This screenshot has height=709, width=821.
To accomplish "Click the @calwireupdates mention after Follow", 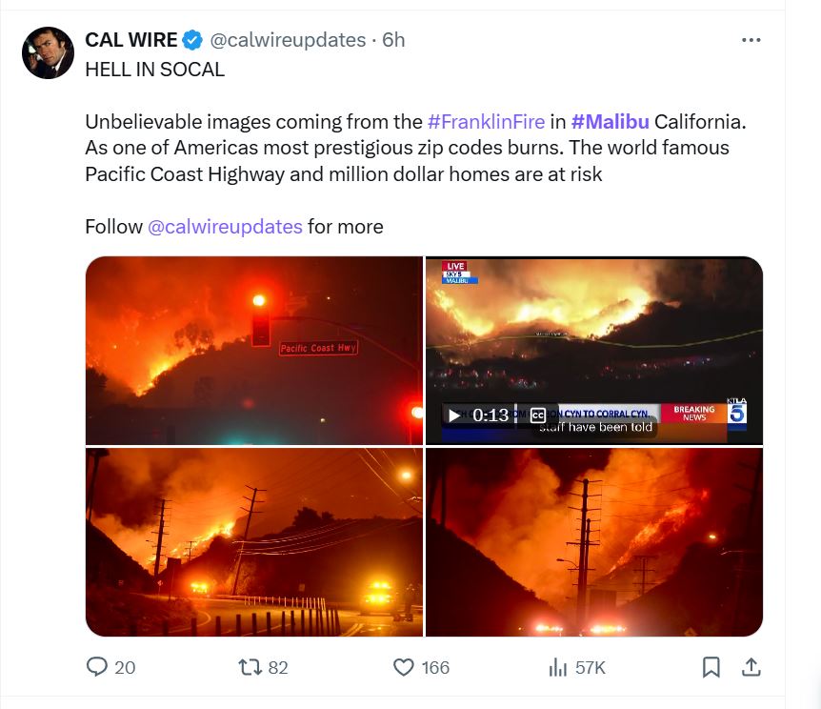I will (226, 227).
